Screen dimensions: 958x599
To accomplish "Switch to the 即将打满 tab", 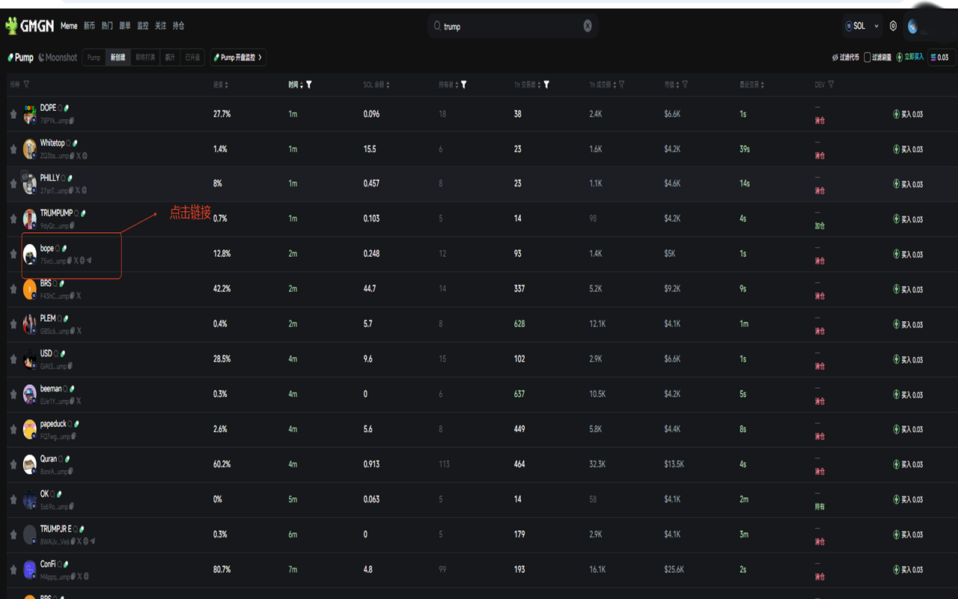I will click(x=145, y=58).
